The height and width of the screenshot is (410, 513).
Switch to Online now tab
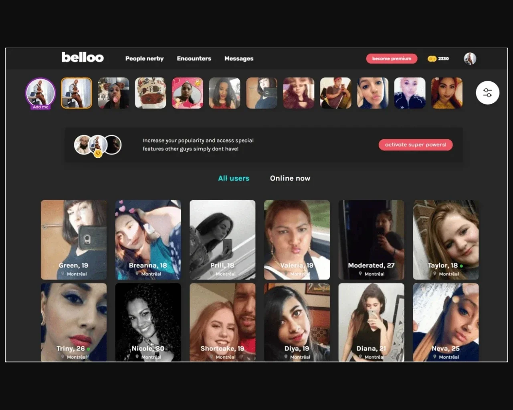(x=290, y=178)
